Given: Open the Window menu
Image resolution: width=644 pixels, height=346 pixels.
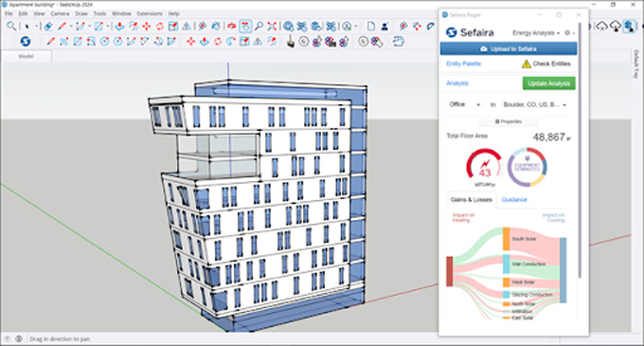Looking at the screenshot, I should click(121, 13).
